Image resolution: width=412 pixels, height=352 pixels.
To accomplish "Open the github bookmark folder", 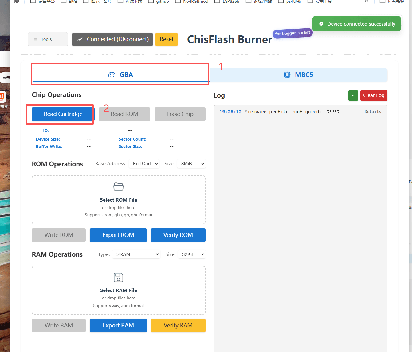I will (159, 2).
